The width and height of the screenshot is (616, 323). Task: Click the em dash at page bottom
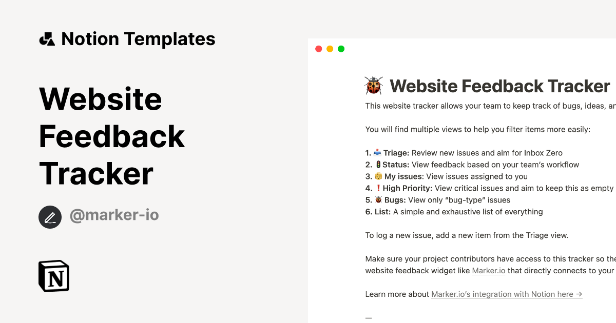[368, 317]
